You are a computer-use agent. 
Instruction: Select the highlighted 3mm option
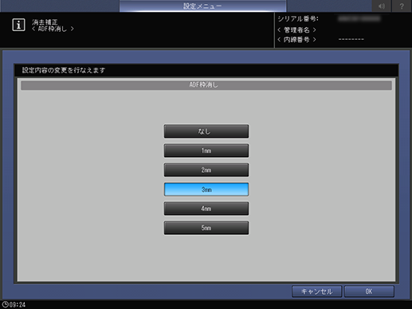[x=206, y=190]
